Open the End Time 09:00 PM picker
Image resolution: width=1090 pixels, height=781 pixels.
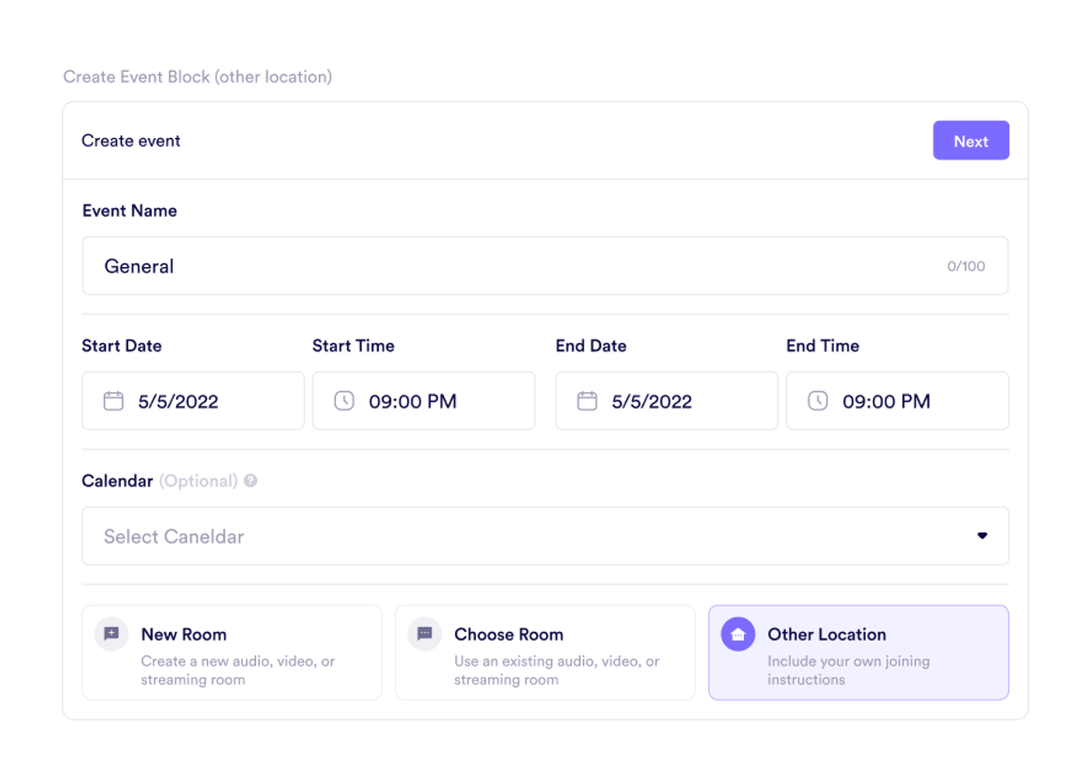click(x=887, y=401)
